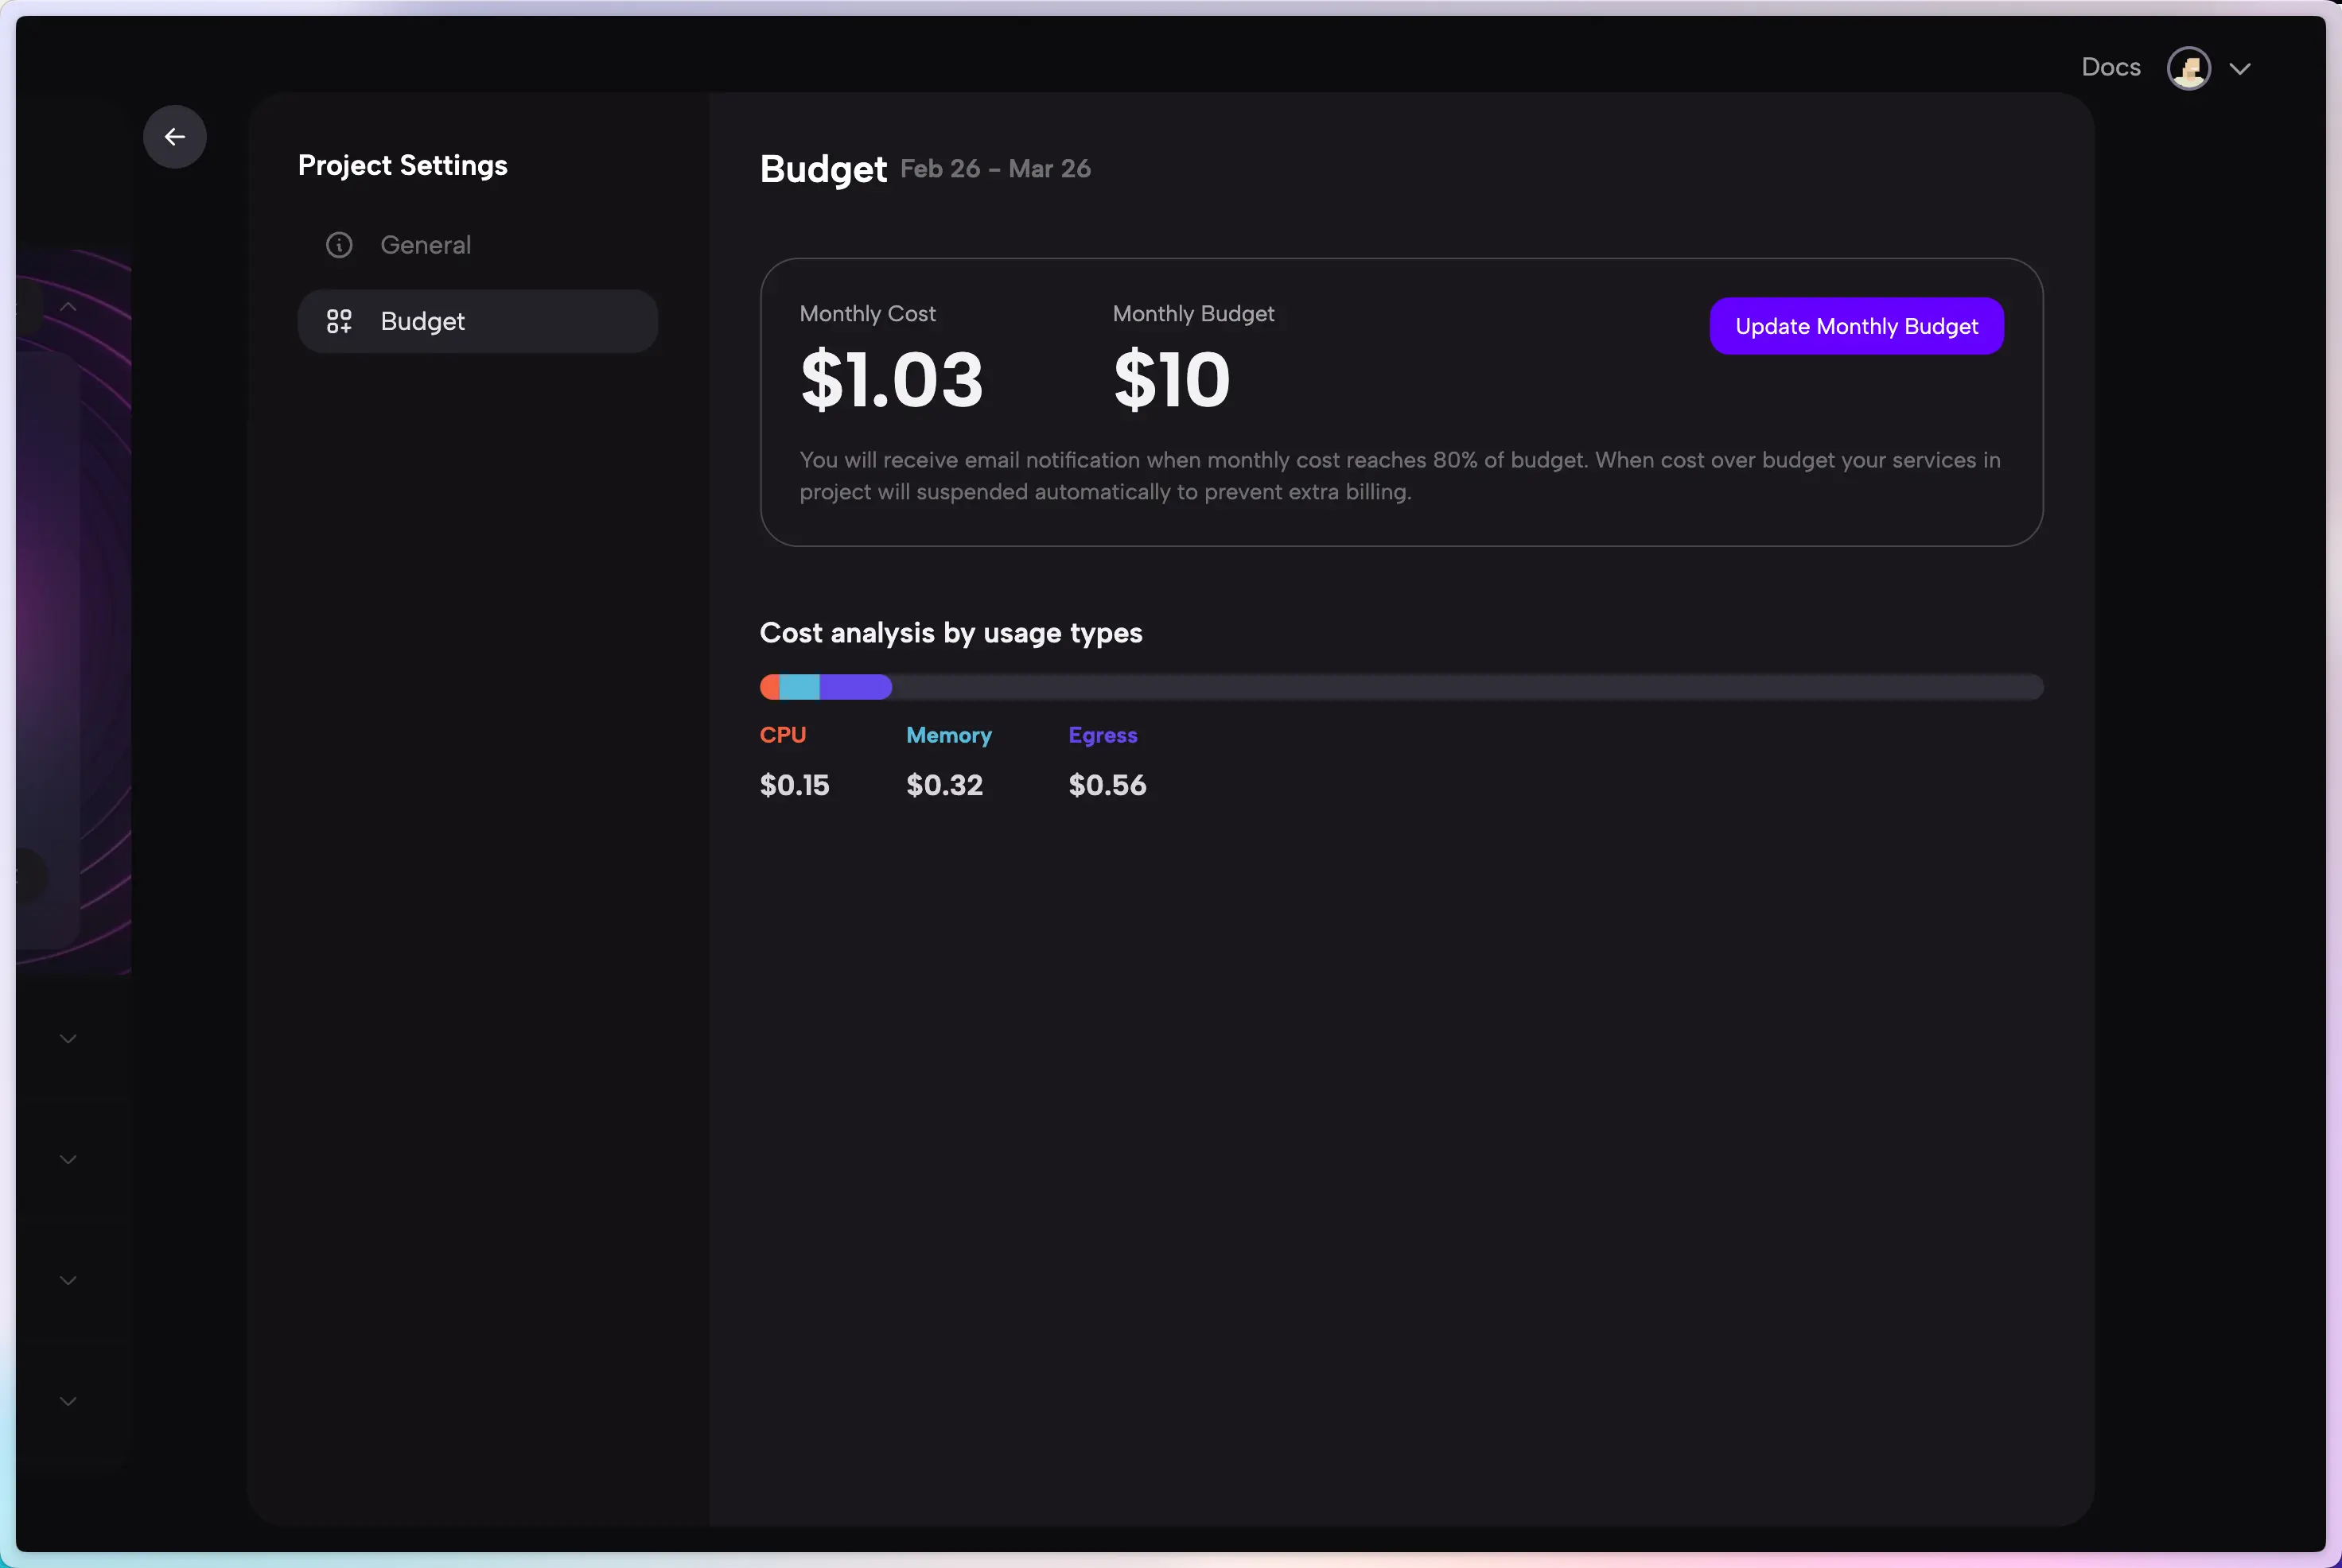The image size is (2342, 1568).
Task: Click the Egress usage type label
Action: coord(1103,735)
